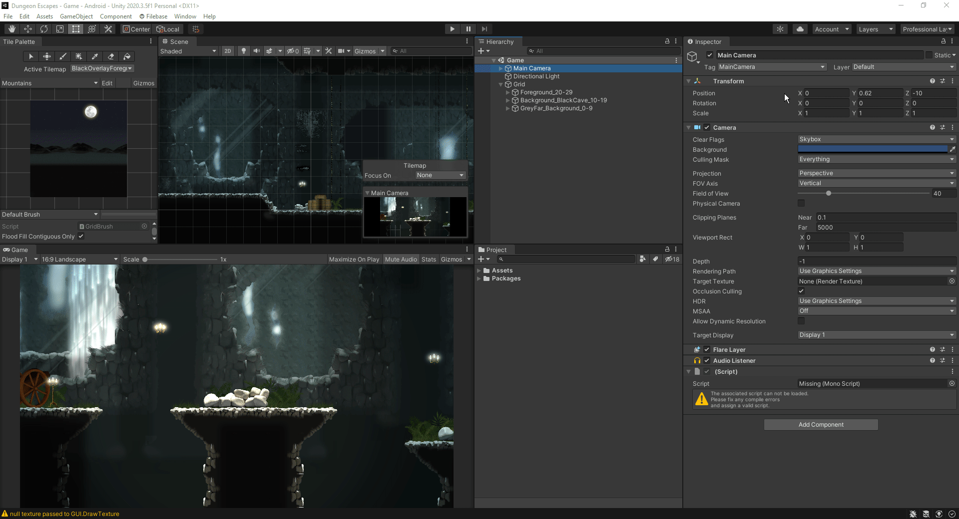The width and height of the screenshot is (959, 519).
Task: Disable the Camera component checkbox
Action: click(x=707, y=127)
